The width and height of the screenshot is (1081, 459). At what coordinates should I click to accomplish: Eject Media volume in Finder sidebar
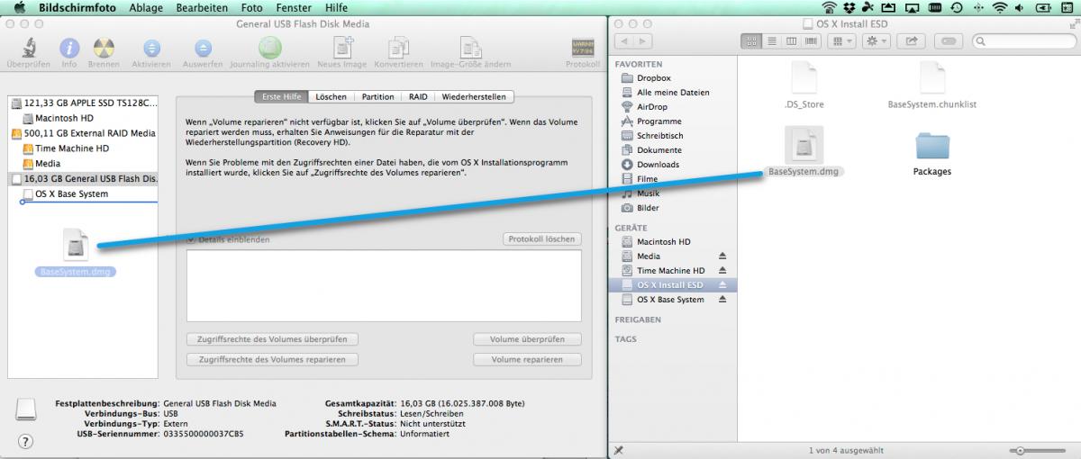[x=722, y=256]
